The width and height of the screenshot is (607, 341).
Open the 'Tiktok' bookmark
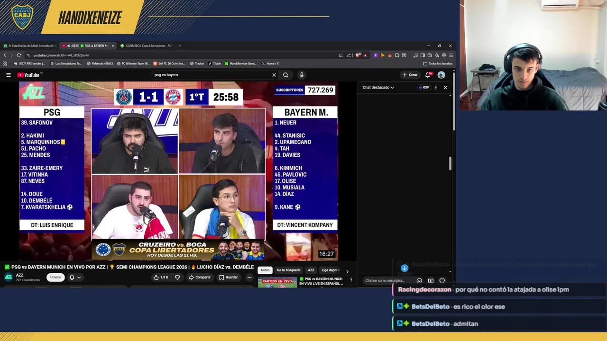pos(214,63)
